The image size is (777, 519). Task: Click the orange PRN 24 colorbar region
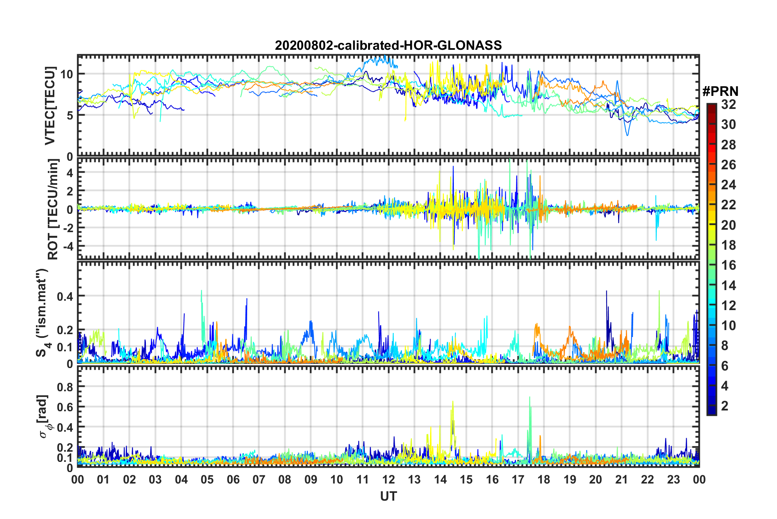coord(711,184)
